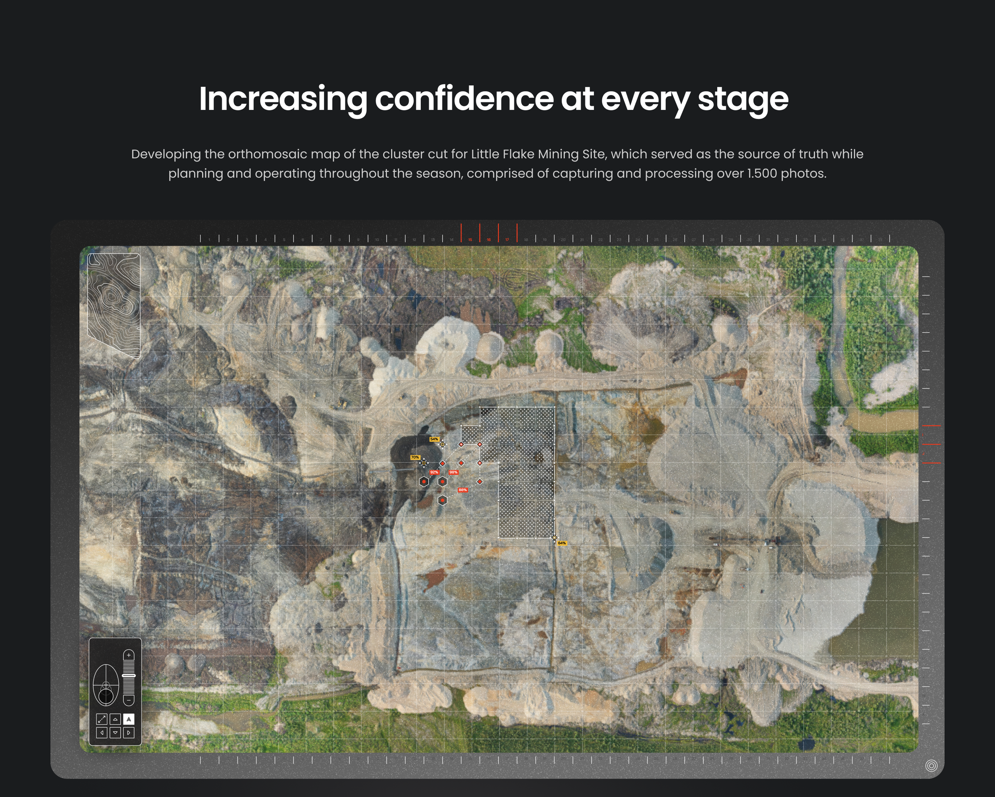Click the zoom in plus button

(129, 655)
